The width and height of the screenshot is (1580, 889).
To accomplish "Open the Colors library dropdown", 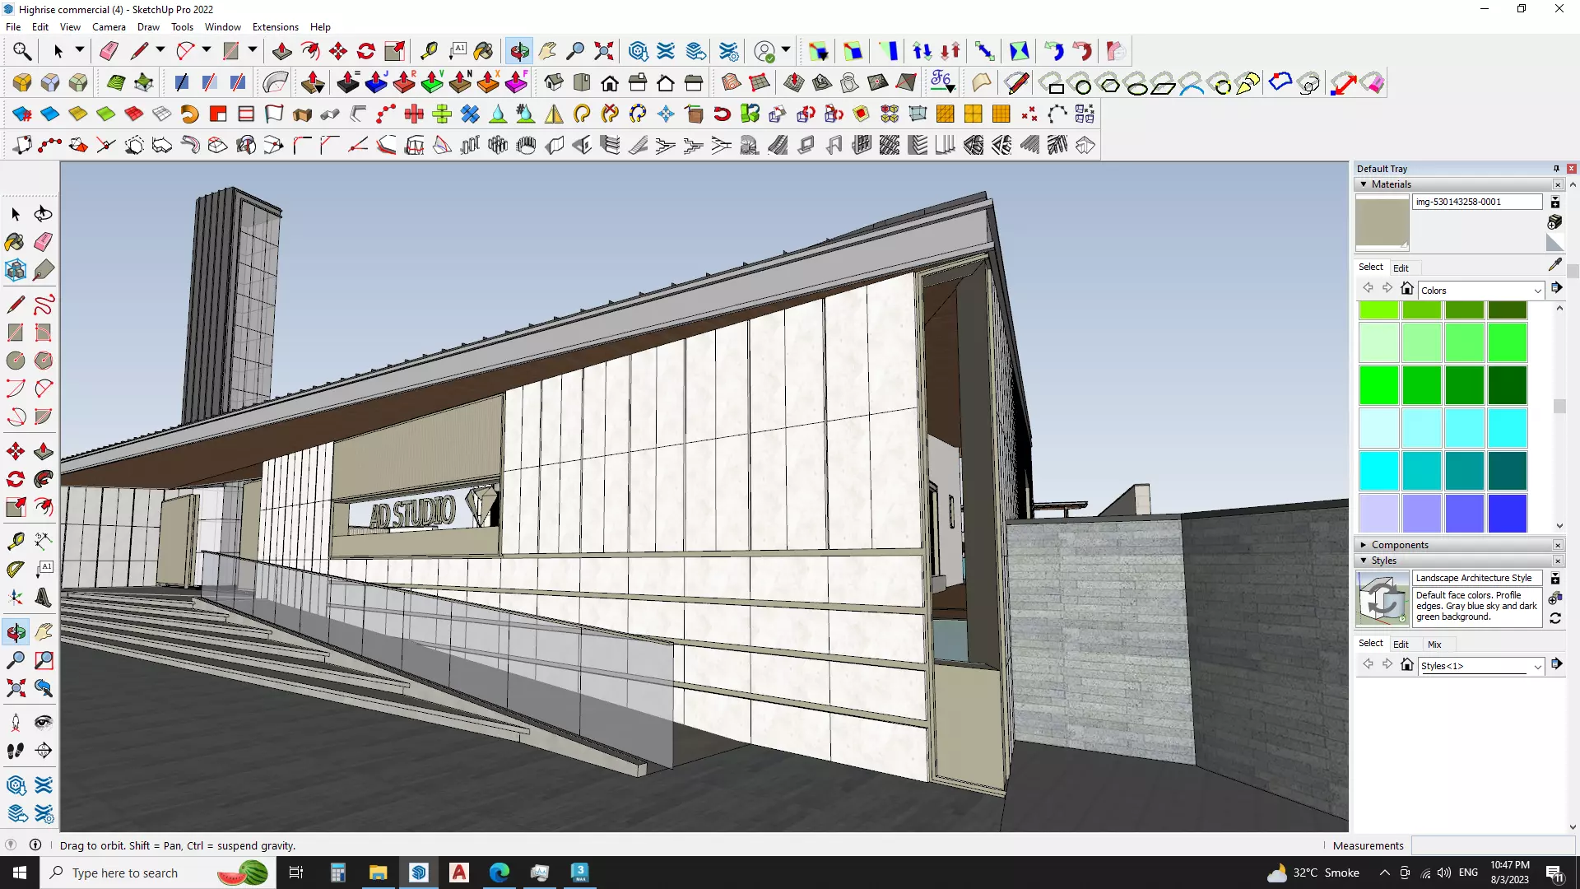I will pyautogui.click(x=1536, y=291).
